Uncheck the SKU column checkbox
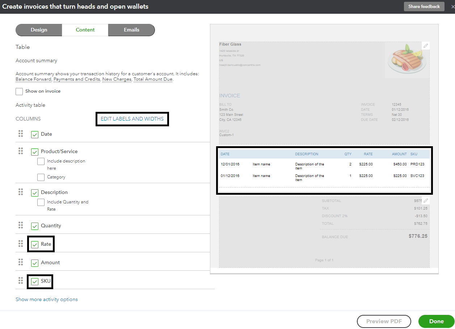 pos(35,282)
